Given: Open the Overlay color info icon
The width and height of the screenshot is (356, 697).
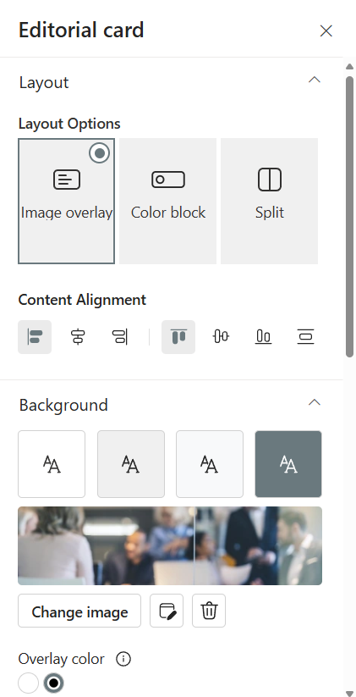Looking at the screenshot, I should point(123,659).
